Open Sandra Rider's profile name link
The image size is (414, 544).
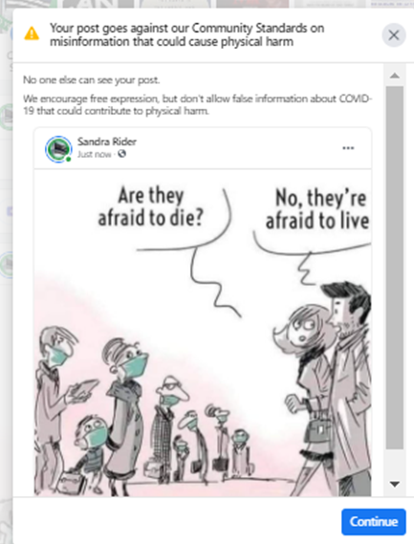(x=107, y=141)
